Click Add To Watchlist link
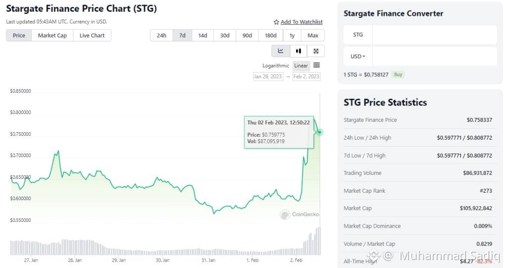 [302, 22]
